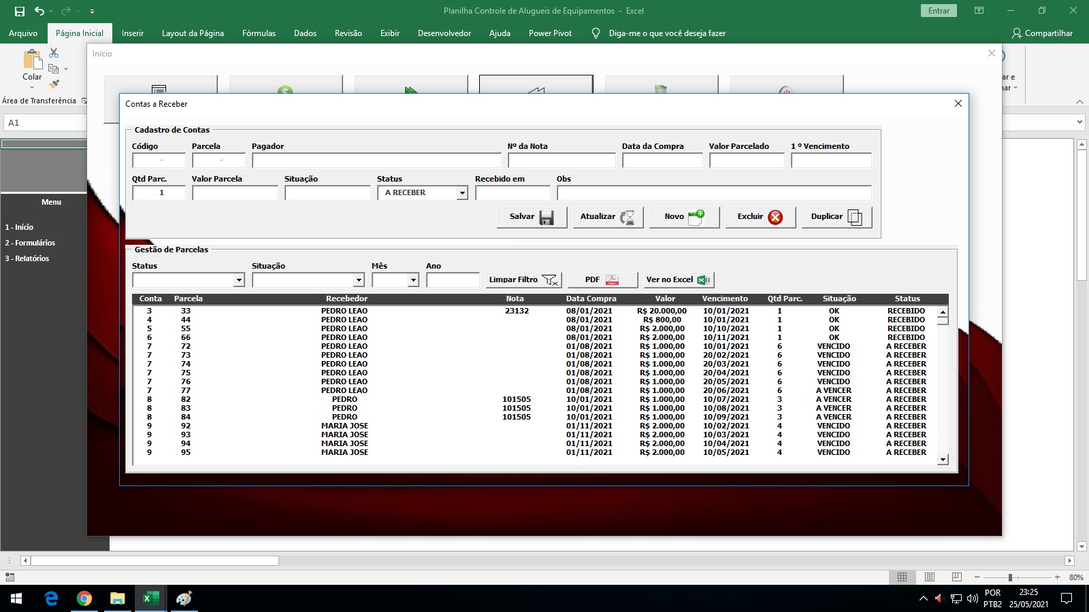
Task: Expand the Situação filter dropdown
Action: pyautogui.click(x=359, y=280)
